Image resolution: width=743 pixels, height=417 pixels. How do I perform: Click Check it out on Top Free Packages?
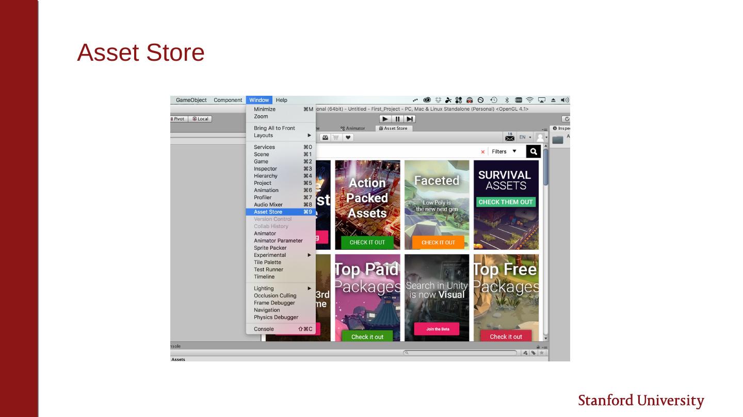point(506,336)
